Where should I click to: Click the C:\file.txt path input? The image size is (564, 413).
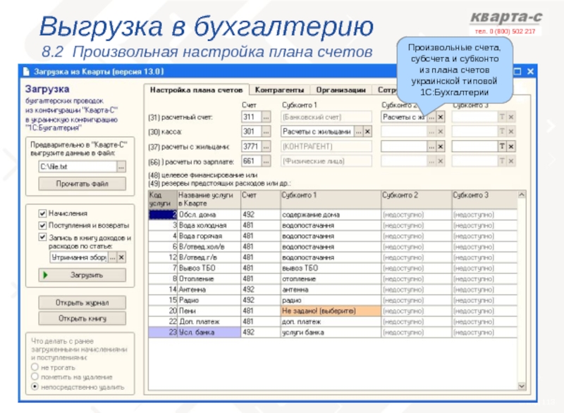[78, 167]
